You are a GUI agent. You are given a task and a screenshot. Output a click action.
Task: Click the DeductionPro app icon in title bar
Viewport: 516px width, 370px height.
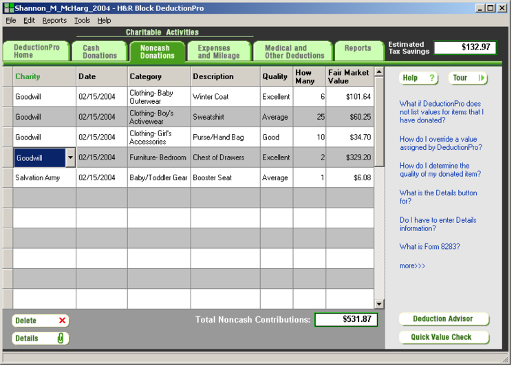[8, 8]
